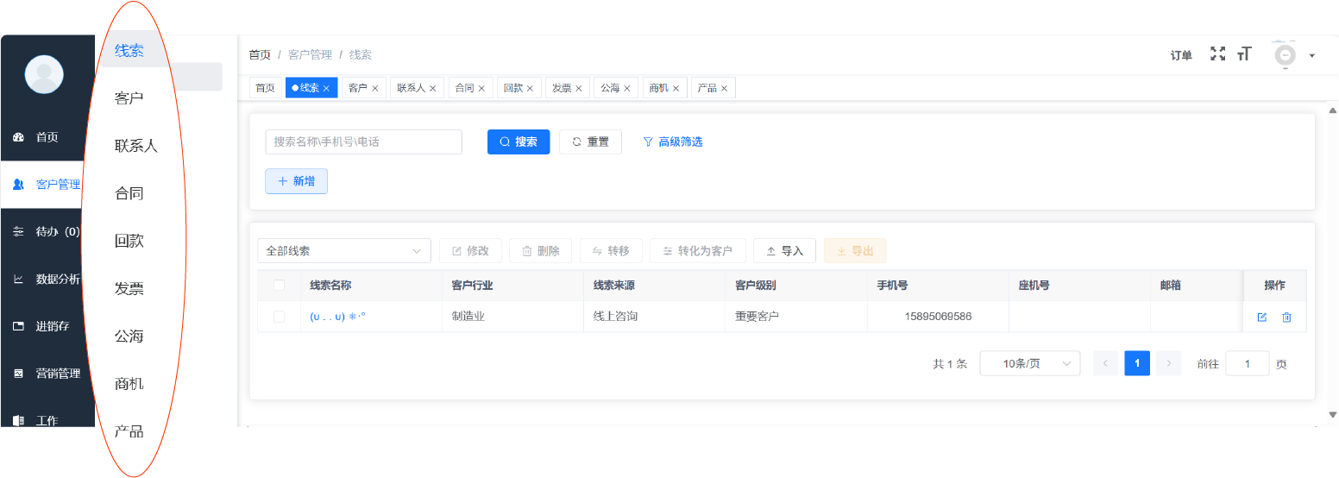The width and height of the screenshot is (1339, 478).
Task: Click the font size icon in header
Action: click(x=1243, y=54)
